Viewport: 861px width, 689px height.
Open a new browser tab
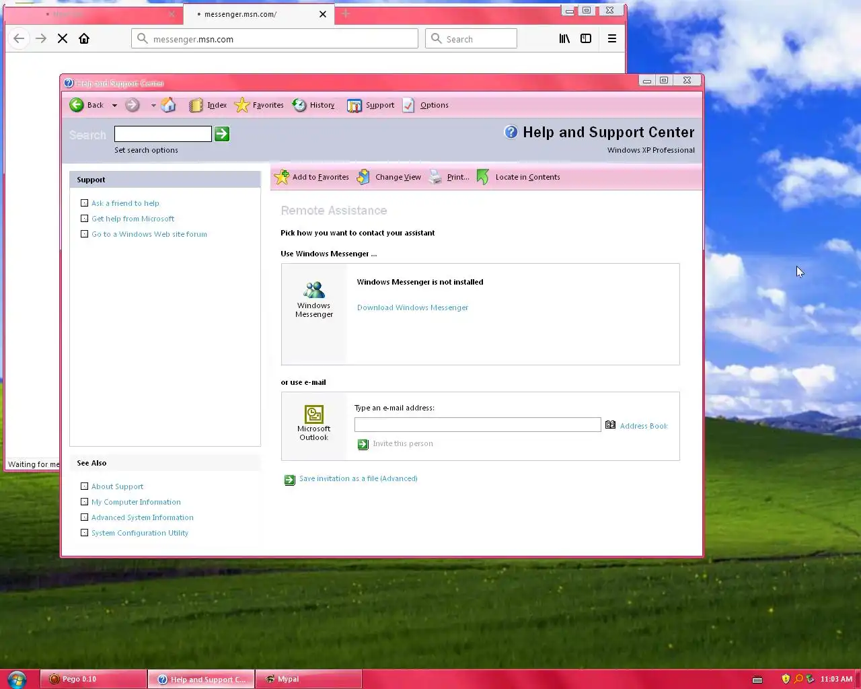(346, 13)
